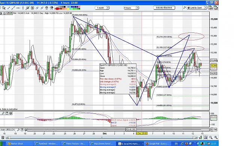Close the RSI indicator panel
Image resolution: width=234 pixels, height=146 pixels.
[x=26, y=130]
